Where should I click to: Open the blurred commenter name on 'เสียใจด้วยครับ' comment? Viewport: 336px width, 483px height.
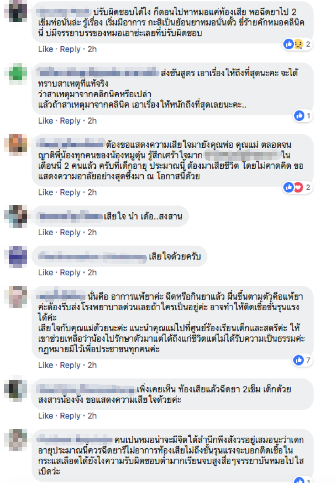click(92, 257)
